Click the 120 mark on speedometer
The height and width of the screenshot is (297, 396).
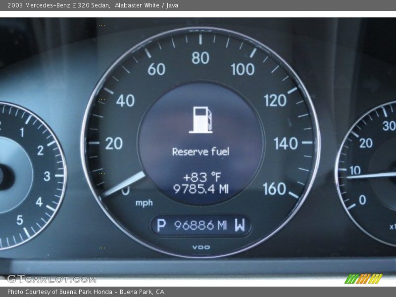point(275,100)
